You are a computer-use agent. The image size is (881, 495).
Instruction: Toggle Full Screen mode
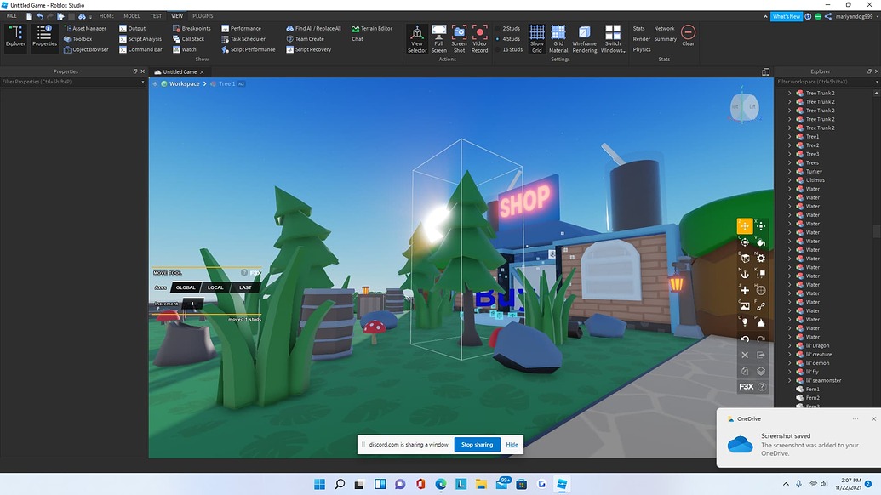[x=438, y=37]
